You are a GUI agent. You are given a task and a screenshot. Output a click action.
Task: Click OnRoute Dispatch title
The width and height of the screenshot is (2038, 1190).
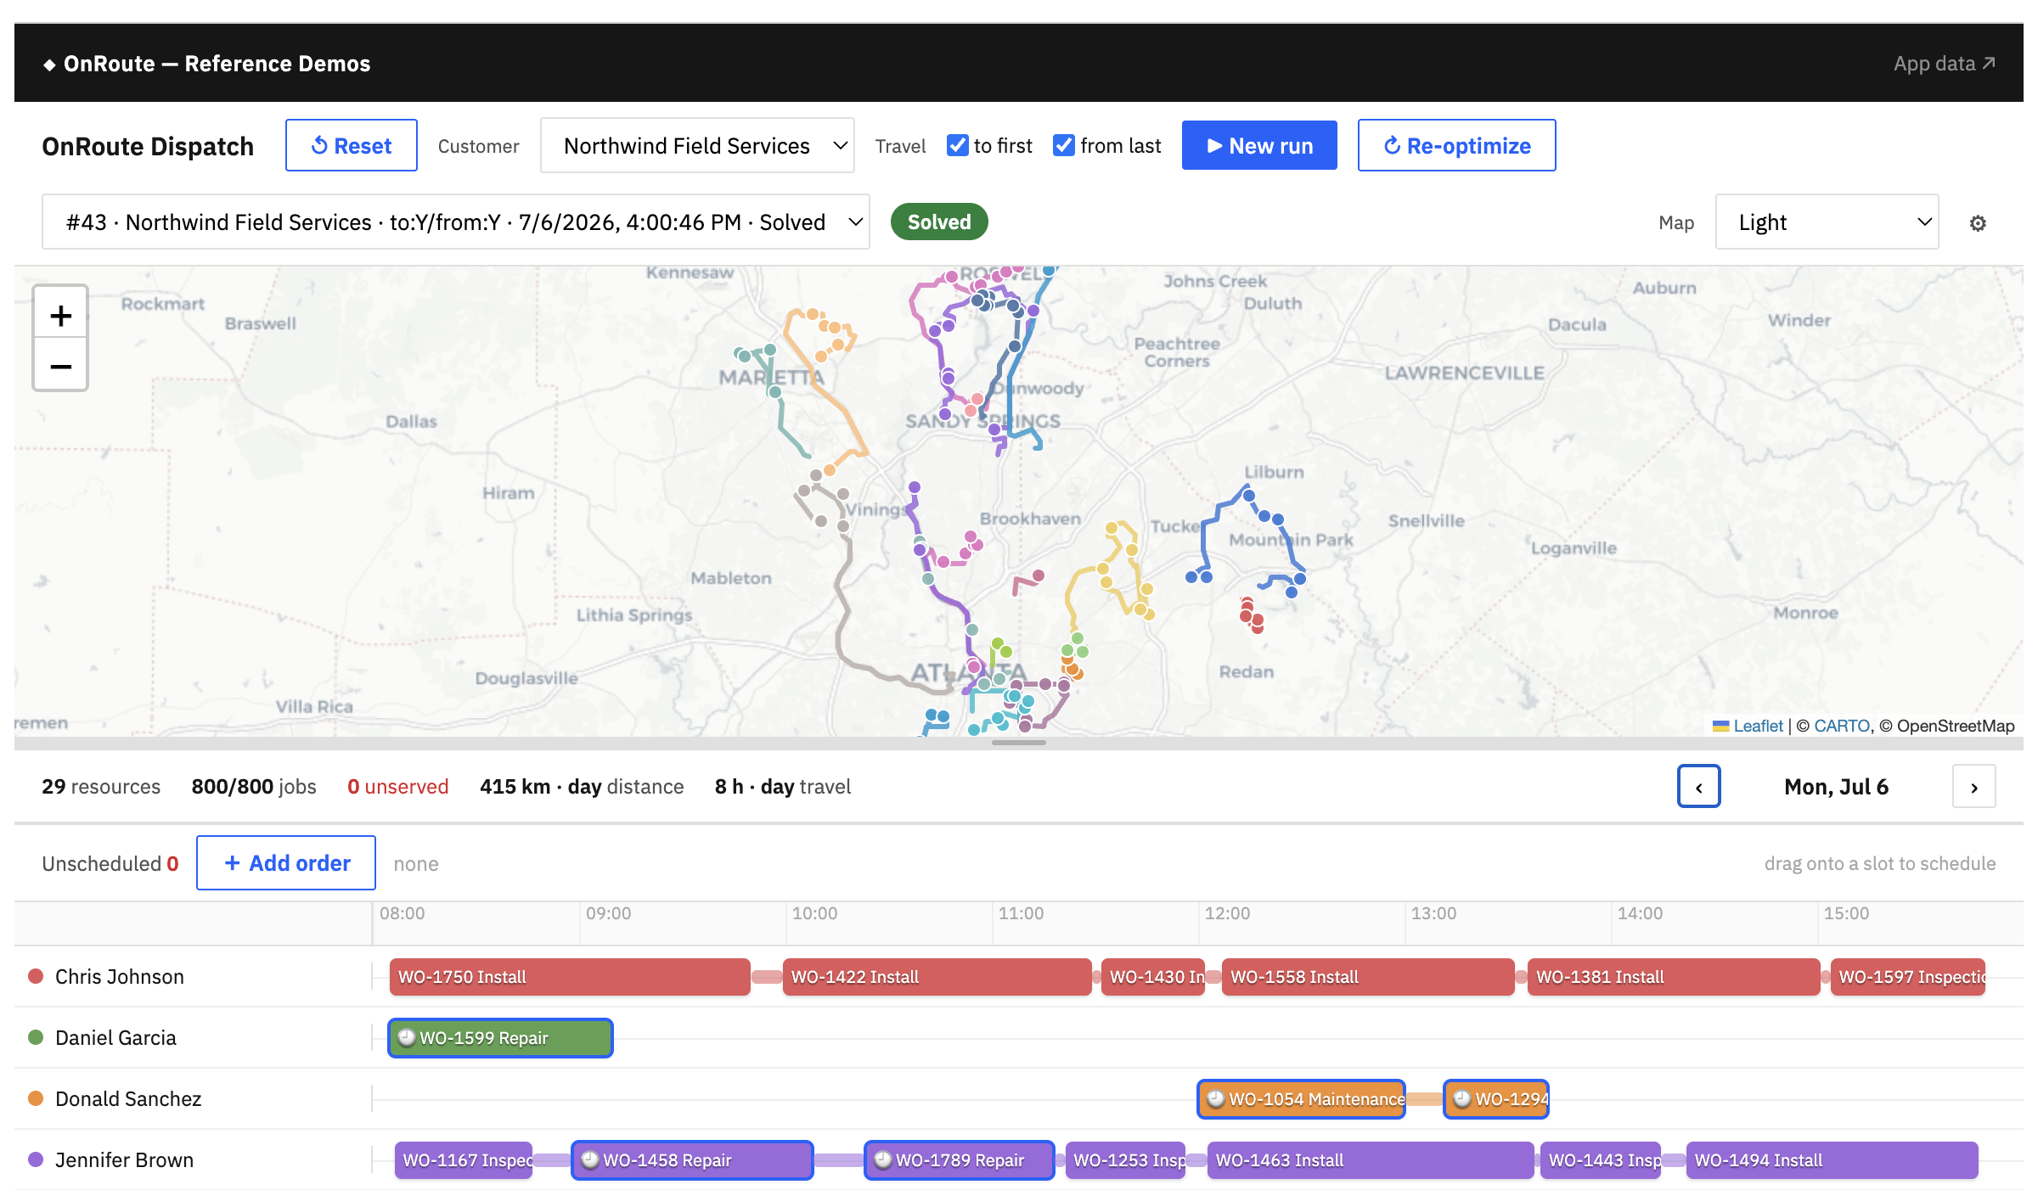(x=148, y=146)
